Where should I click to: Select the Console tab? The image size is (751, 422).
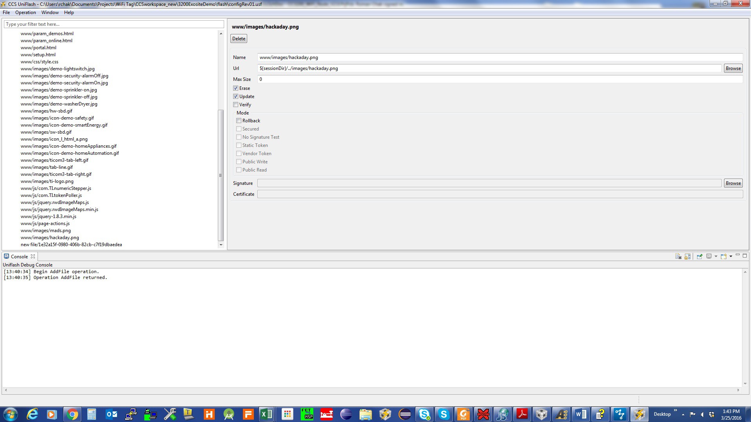(x=19, y=256)
